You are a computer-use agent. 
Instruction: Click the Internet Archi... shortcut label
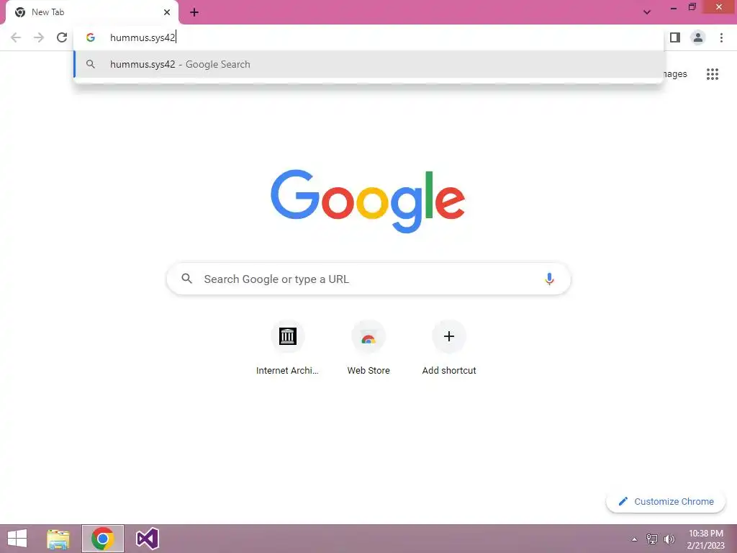click(x=287, y=371)
